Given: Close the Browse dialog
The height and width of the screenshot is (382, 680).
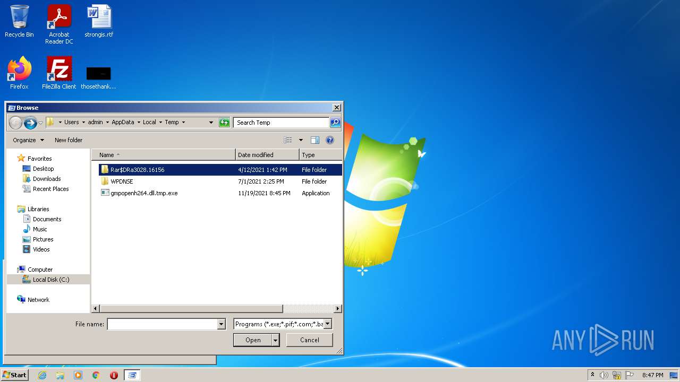Looking at the screenshot, I should point(336,108).
